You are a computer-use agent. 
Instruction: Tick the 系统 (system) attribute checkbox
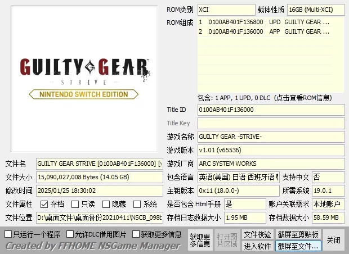(138, 205)
